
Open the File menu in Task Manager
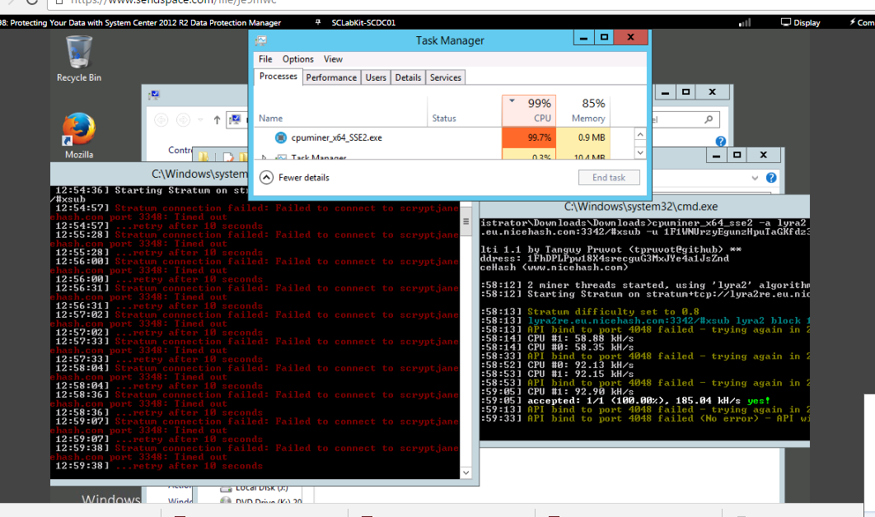(265, 59)
